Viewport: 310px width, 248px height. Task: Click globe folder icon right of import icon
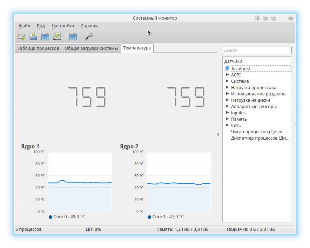pyautogui.click(x=45, y=36)
